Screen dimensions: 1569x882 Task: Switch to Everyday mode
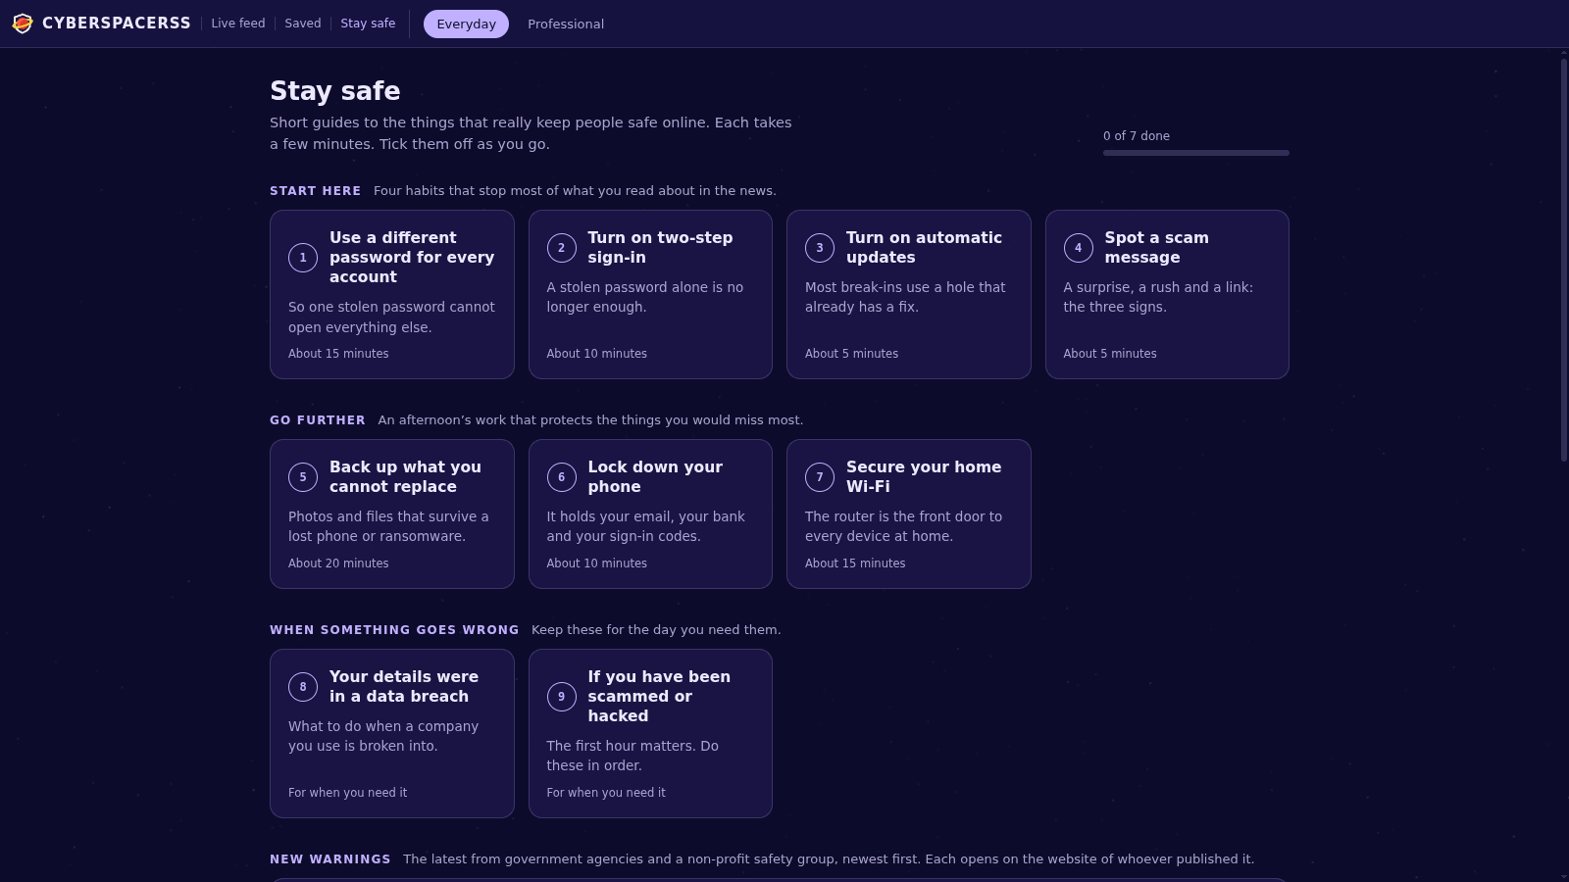(x=466, y=24)
